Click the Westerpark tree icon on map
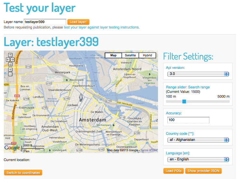Screen dimensions: 237x179 point(67,80)
